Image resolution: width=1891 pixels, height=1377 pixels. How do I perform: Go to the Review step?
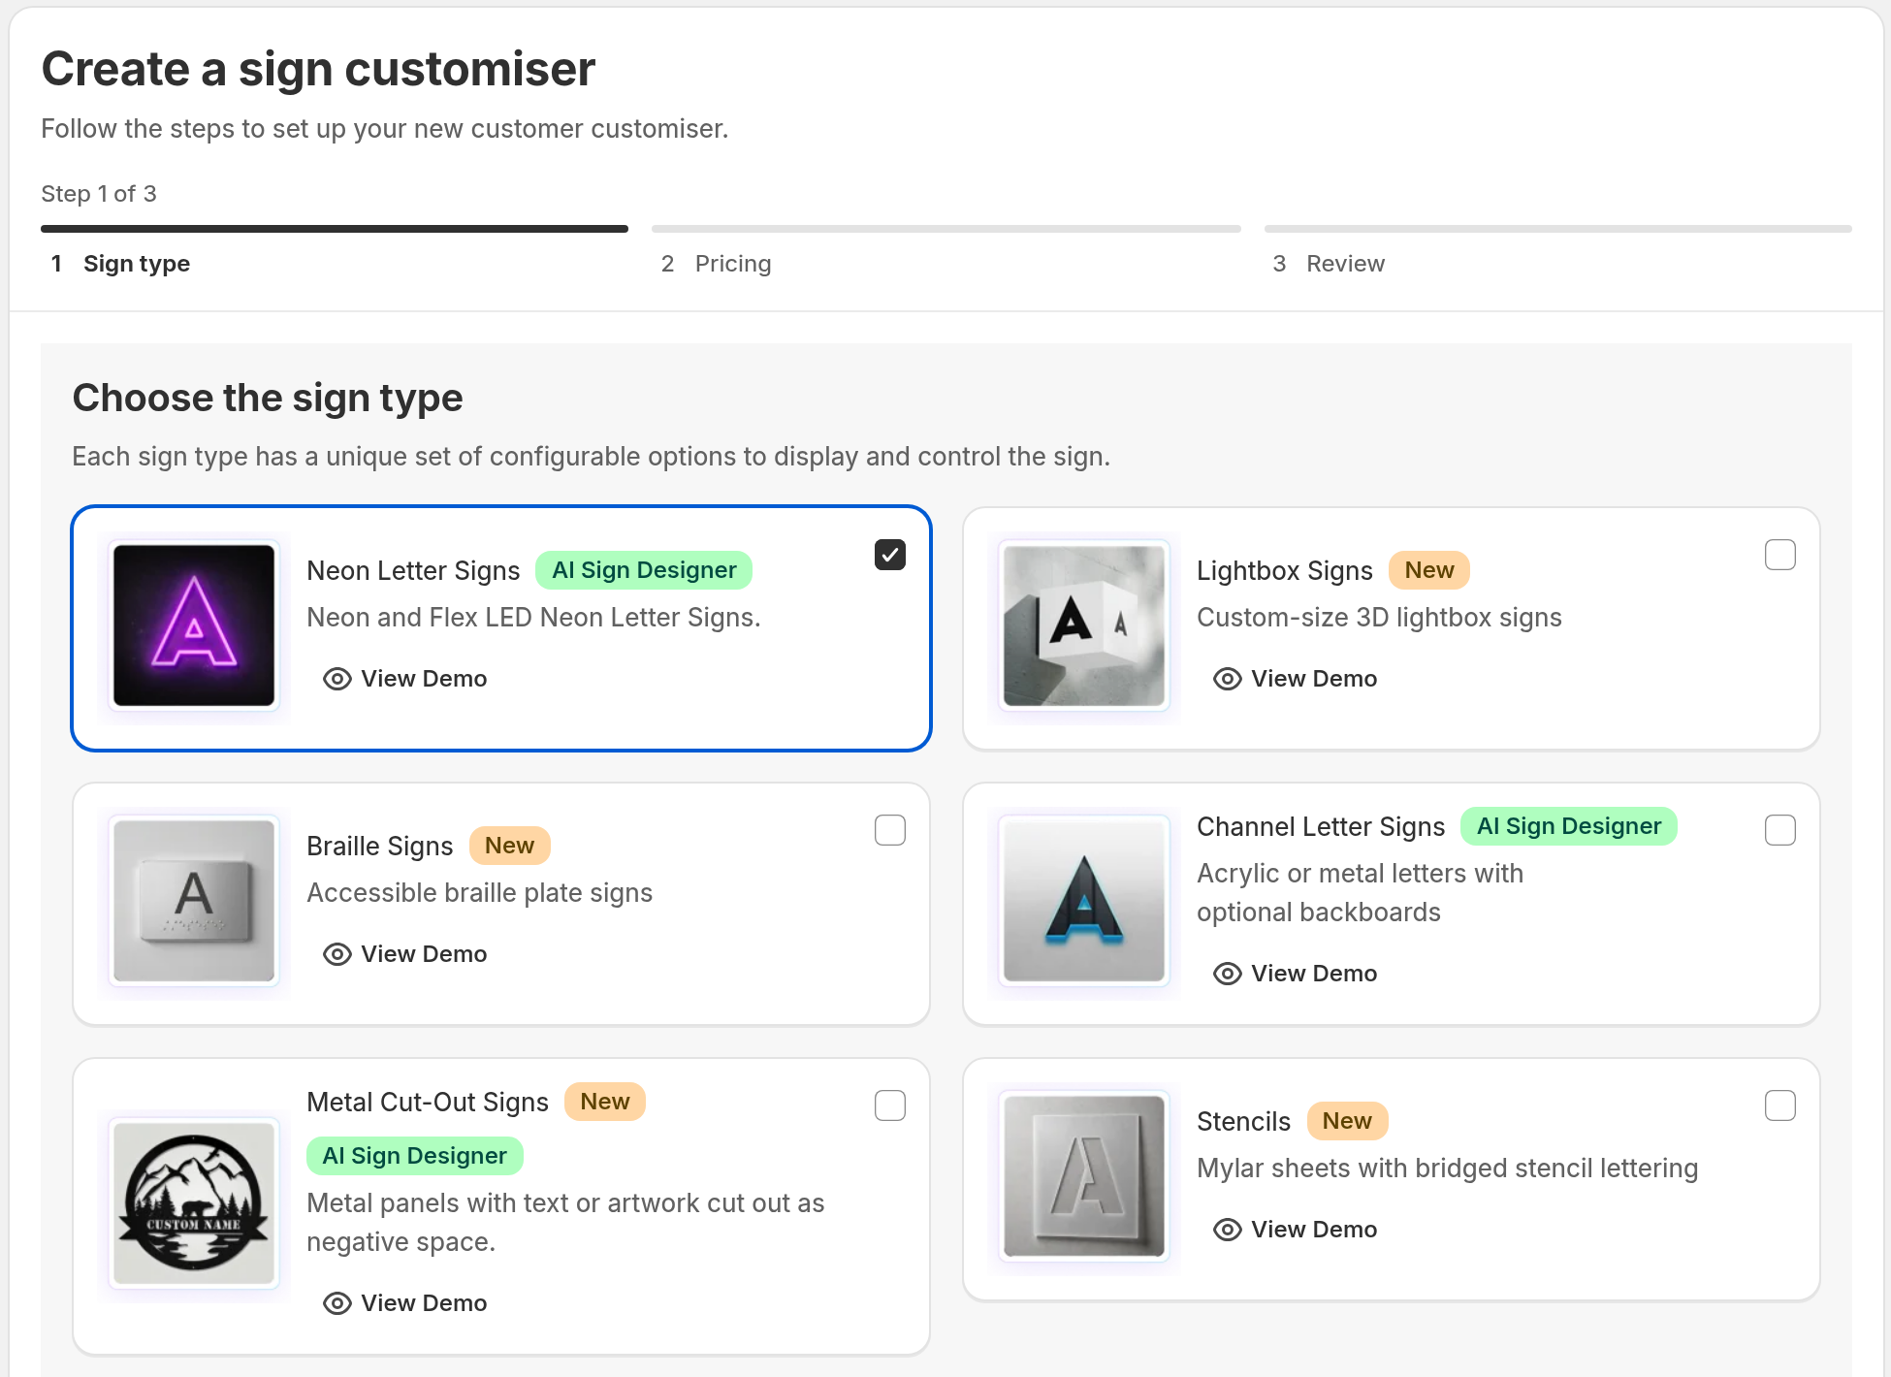tap(1328, 264)
